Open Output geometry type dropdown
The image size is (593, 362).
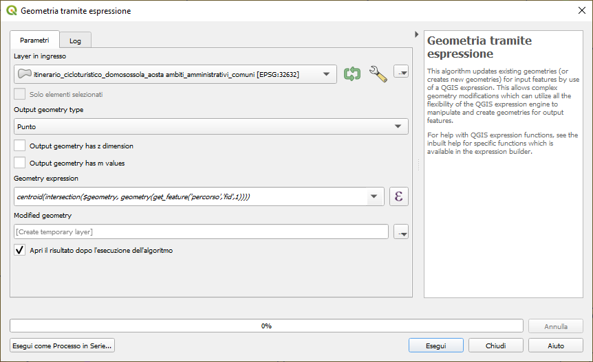398,126
